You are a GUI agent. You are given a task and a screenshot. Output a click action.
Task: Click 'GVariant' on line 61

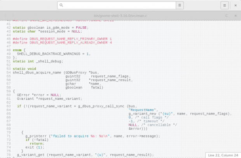(x=26, y=99)
